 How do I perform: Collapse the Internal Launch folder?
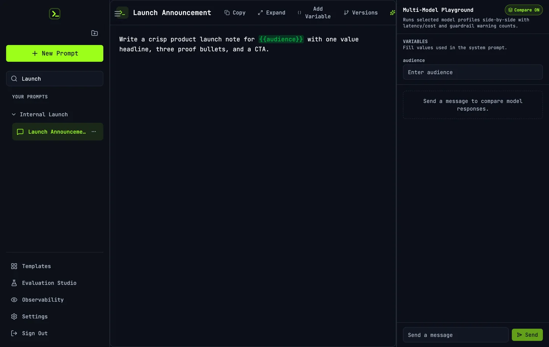14,114
